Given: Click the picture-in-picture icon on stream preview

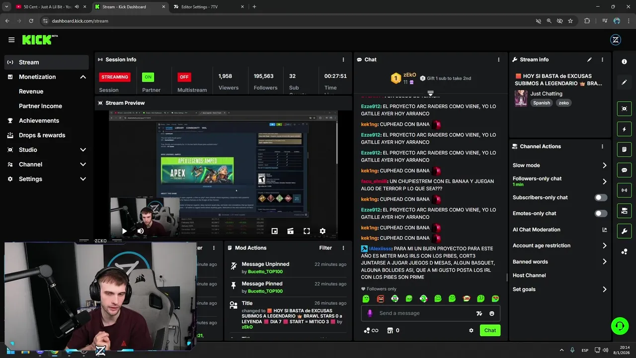Looking at the screenshot, I should click(274, 231).
